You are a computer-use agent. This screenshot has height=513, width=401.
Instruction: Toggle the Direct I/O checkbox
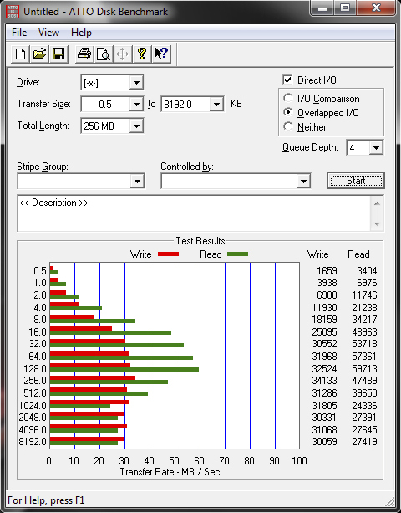click(287, 80)
